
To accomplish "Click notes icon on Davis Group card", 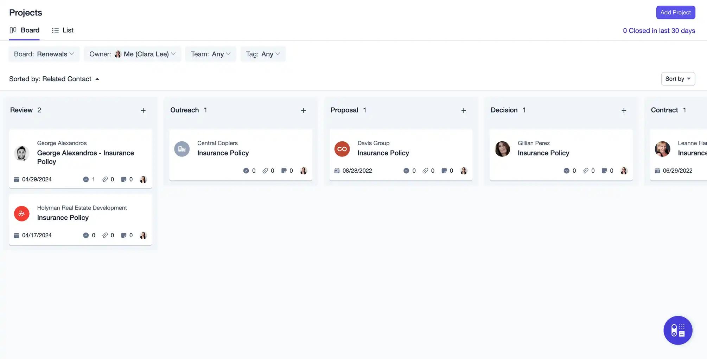I will (444, 171).
